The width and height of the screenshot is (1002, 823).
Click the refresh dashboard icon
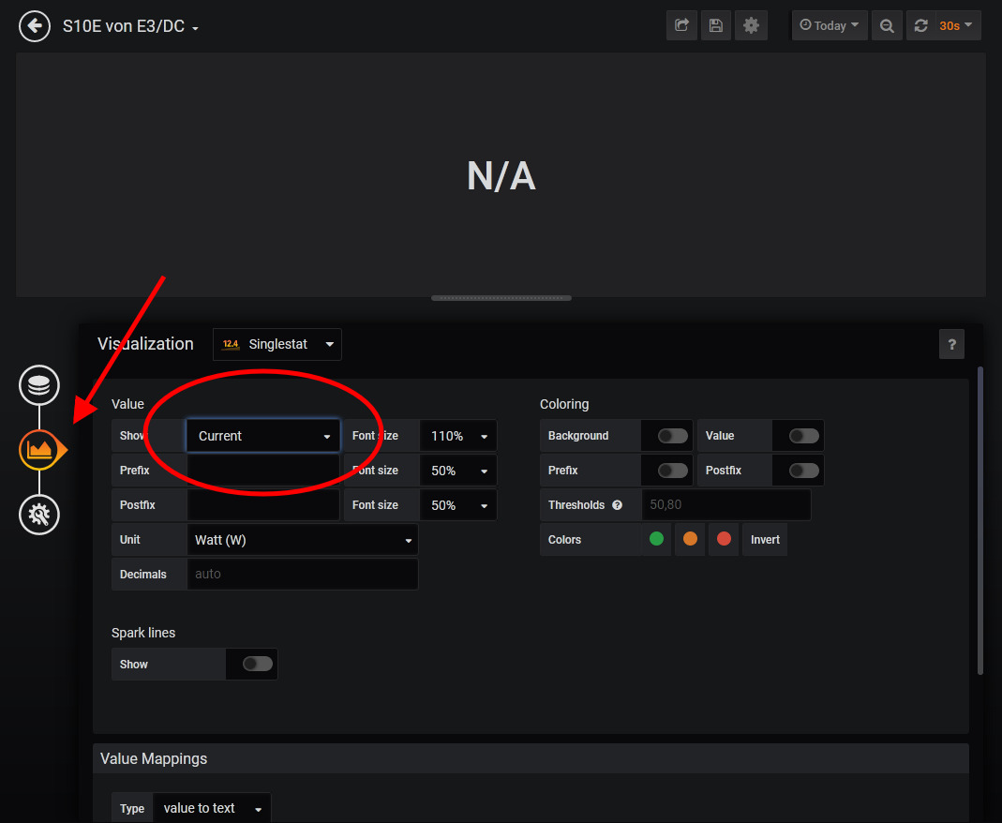click(x=921, y=26)
